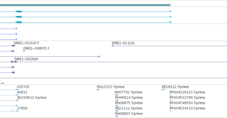Screen dimensions: 227x118
Task: Select the RH08835.5prime arrow glyph
Action: [x=117, y=116]
